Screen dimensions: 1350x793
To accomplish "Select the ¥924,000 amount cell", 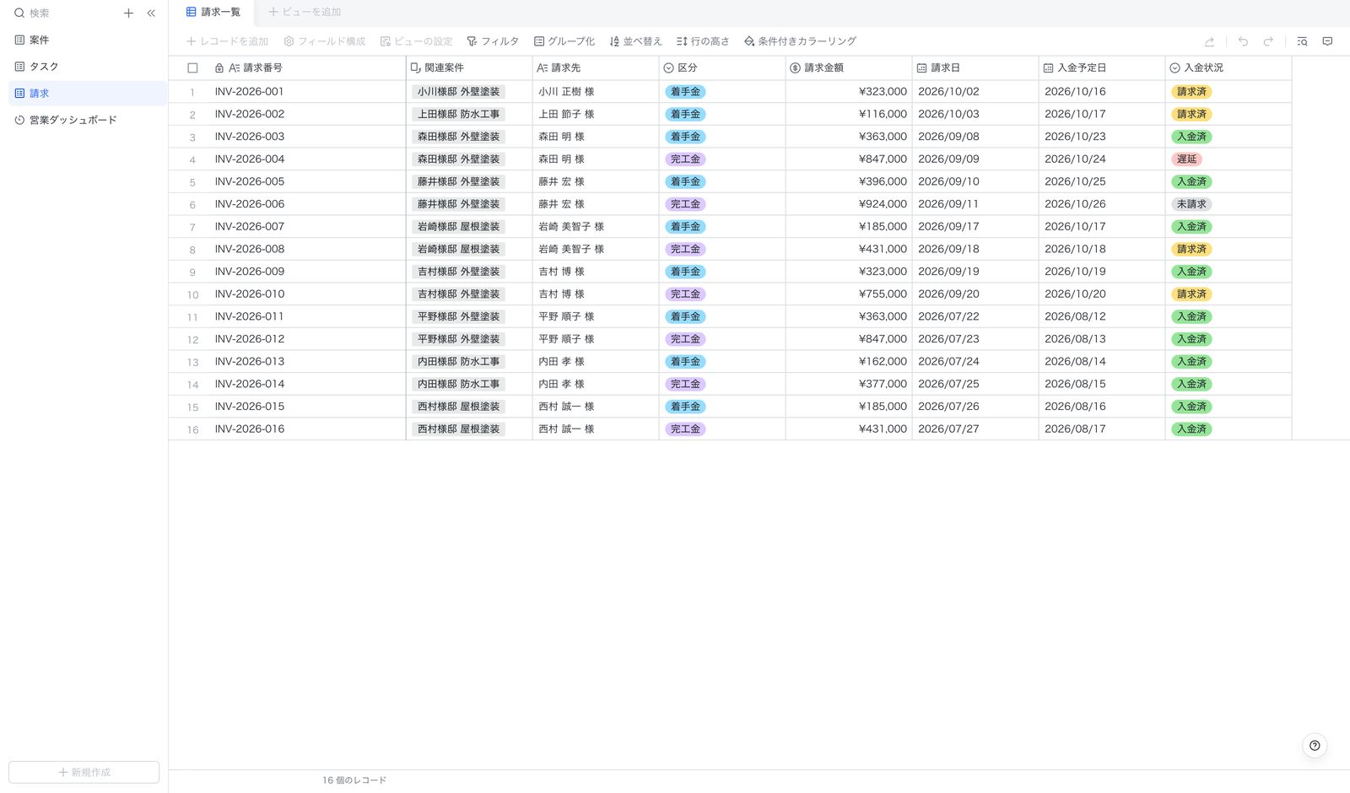I will 849,204.
